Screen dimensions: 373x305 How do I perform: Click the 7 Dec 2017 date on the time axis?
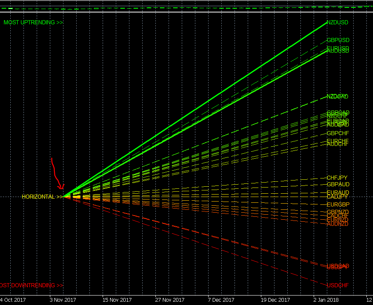[221, 300]
